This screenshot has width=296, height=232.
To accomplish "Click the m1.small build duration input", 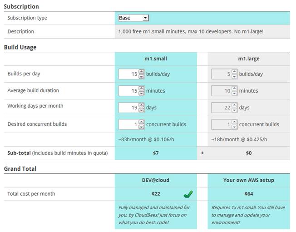I will click(x=128, y=91).
